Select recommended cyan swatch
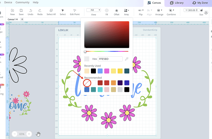This screenshot has height=139, width=212. 100,89
